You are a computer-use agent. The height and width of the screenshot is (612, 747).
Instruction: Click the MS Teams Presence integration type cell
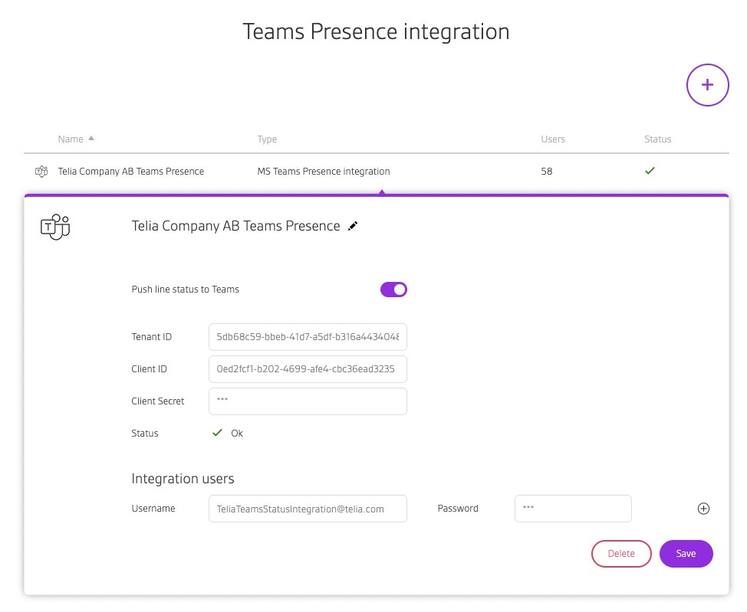coord(324,172)
